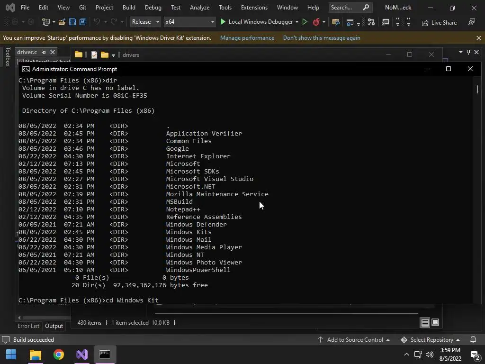The height and width of the screenshot is (364, 485).
Task: Click '430 items' in drivers status bar
Action: tap(90, 322)
